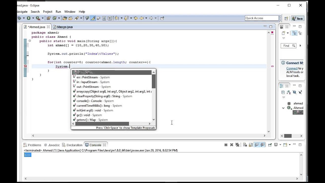This screenshot has width=325, height=183.
Task: Select in : InputStream proposal
Action: (x=112, y=82)
